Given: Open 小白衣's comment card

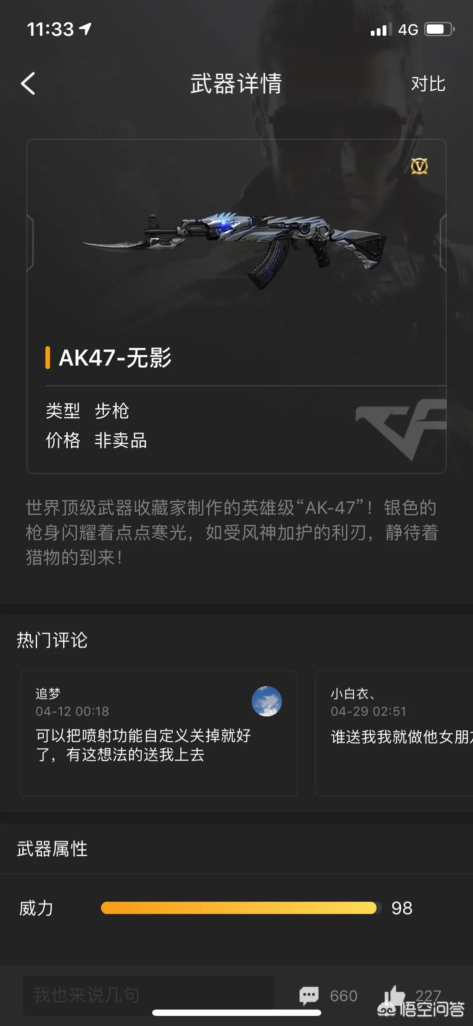Looking at the screenshot, I should (394, 733).
